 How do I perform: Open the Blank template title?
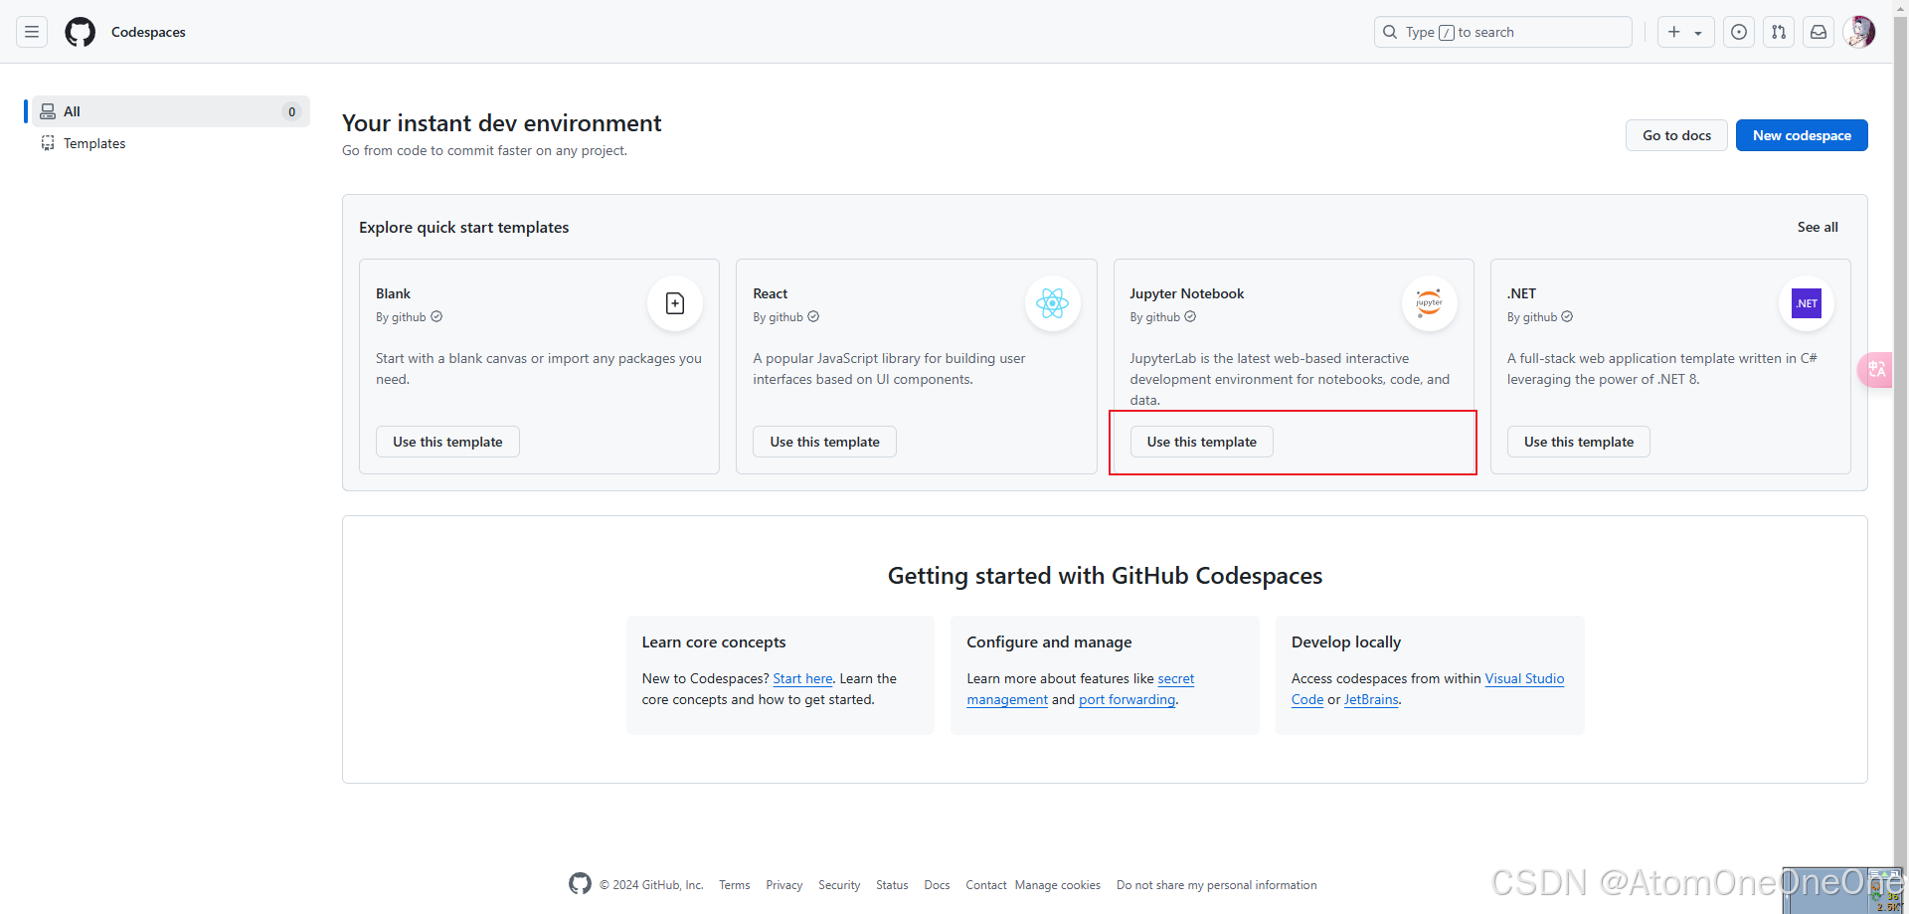[x=393, y=293]
